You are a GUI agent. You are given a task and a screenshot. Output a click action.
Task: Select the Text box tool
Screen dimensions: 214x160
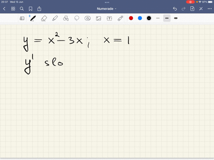tap(109, 18)
